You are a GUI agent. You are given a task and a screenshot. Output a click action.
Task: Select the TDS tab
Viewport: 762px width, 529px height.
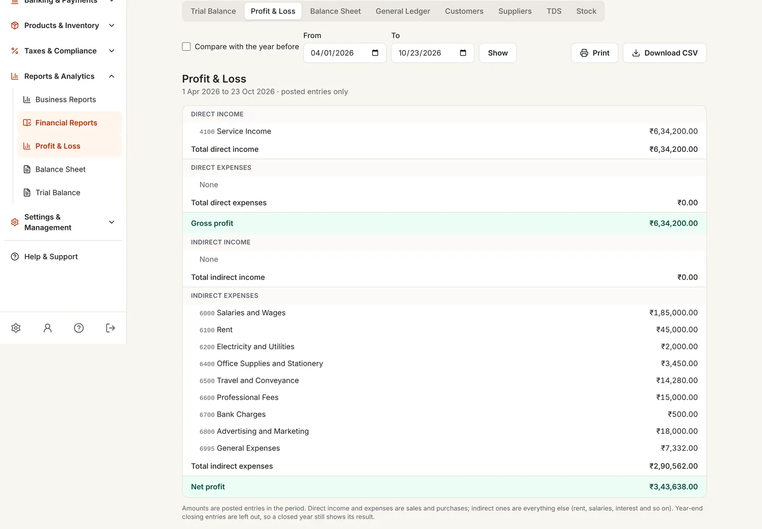click(x=554, y=11)
